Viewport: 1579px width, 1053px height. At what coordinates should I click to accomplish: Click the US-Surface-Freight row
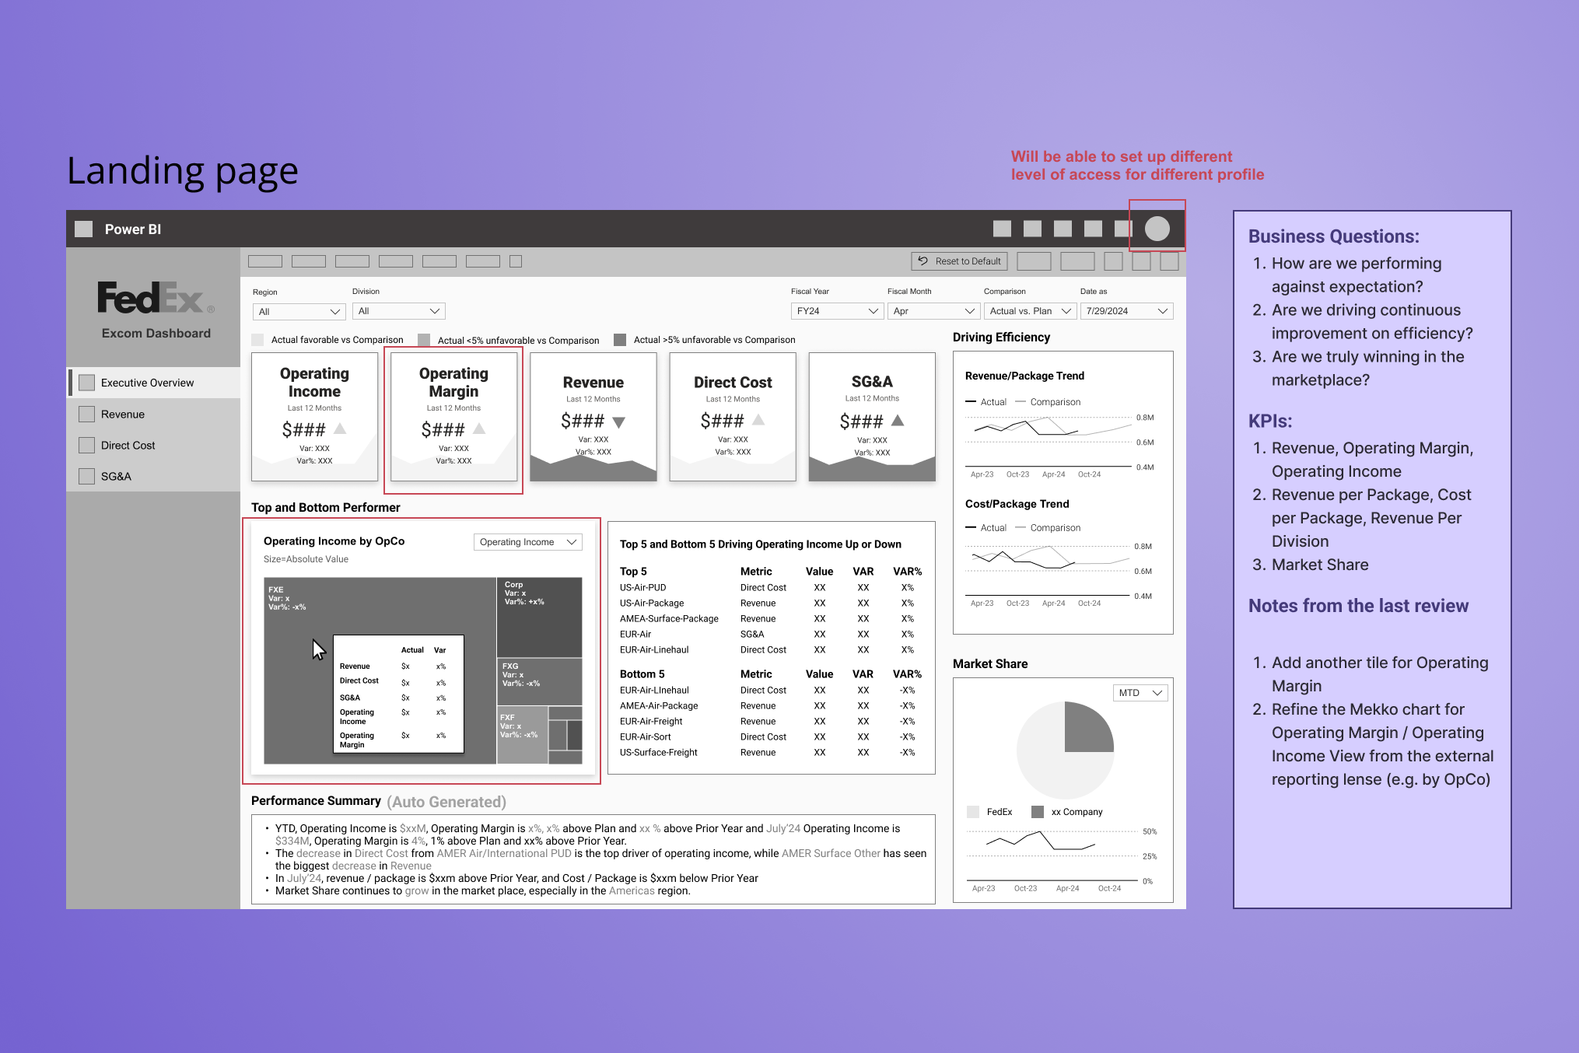(771, 753)
